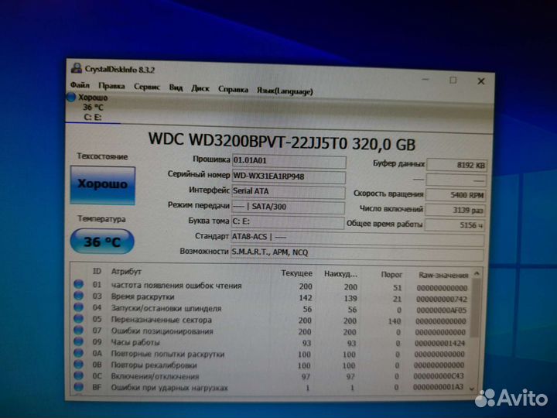
Task: Click the status icon for attribute BF
Action: tap(78, 388)
